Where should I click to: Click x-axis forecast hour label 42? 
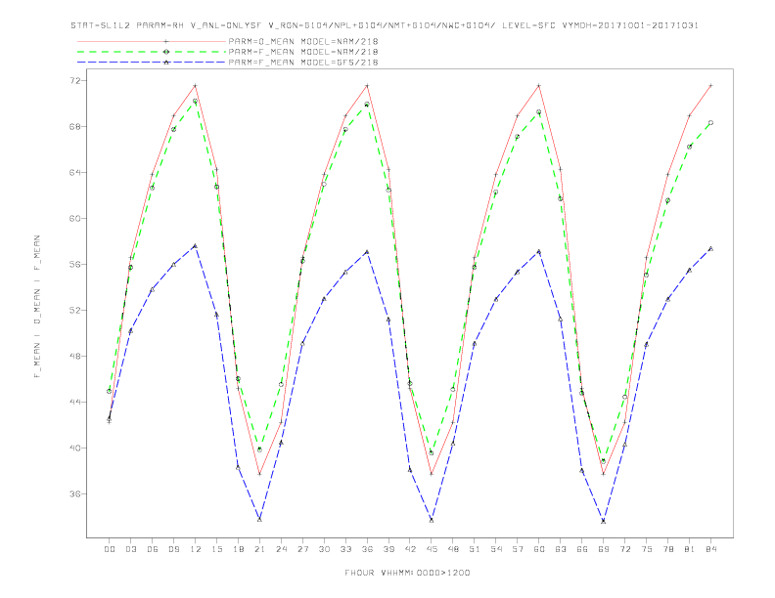(410, 549)
